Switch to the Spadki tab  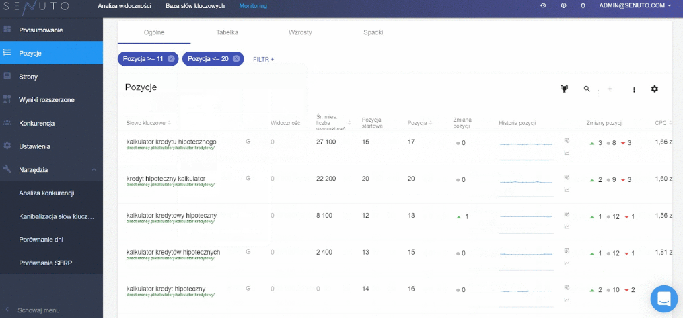[373, 32]
